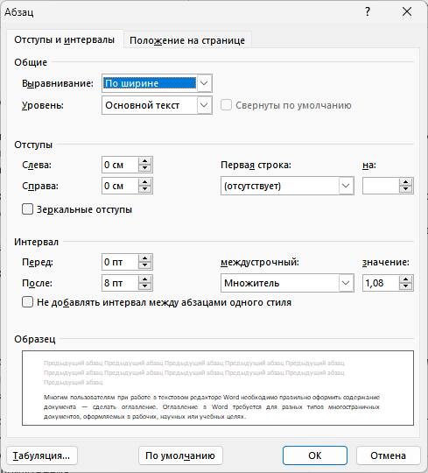Decrease the Справа indent with down arrow
Viewport: 428px width, 473px height.
click(145, 189)
